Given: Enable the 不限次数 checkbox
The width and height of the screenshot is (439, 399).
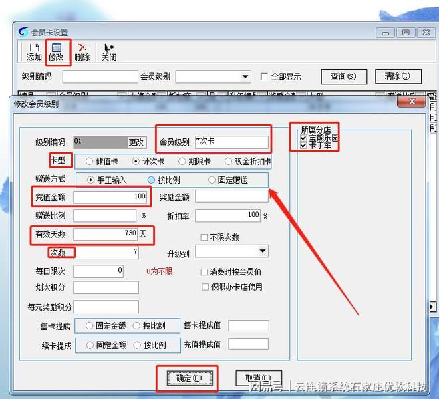Looking at the screenshot, I should [204, 237].
